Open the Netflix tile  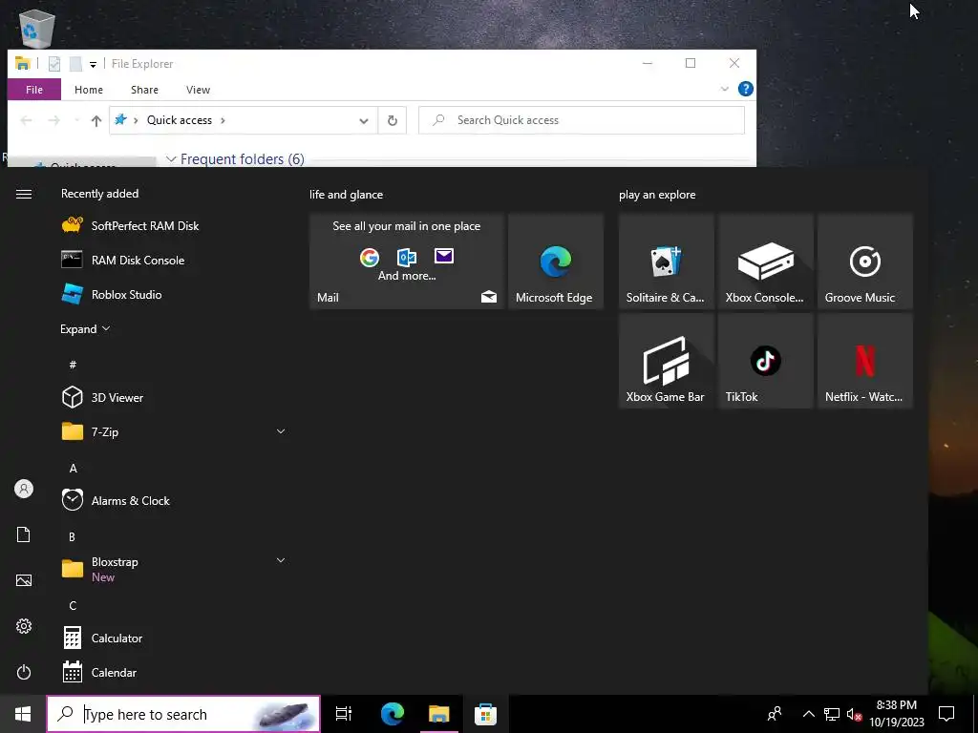[x=865, y=361]
